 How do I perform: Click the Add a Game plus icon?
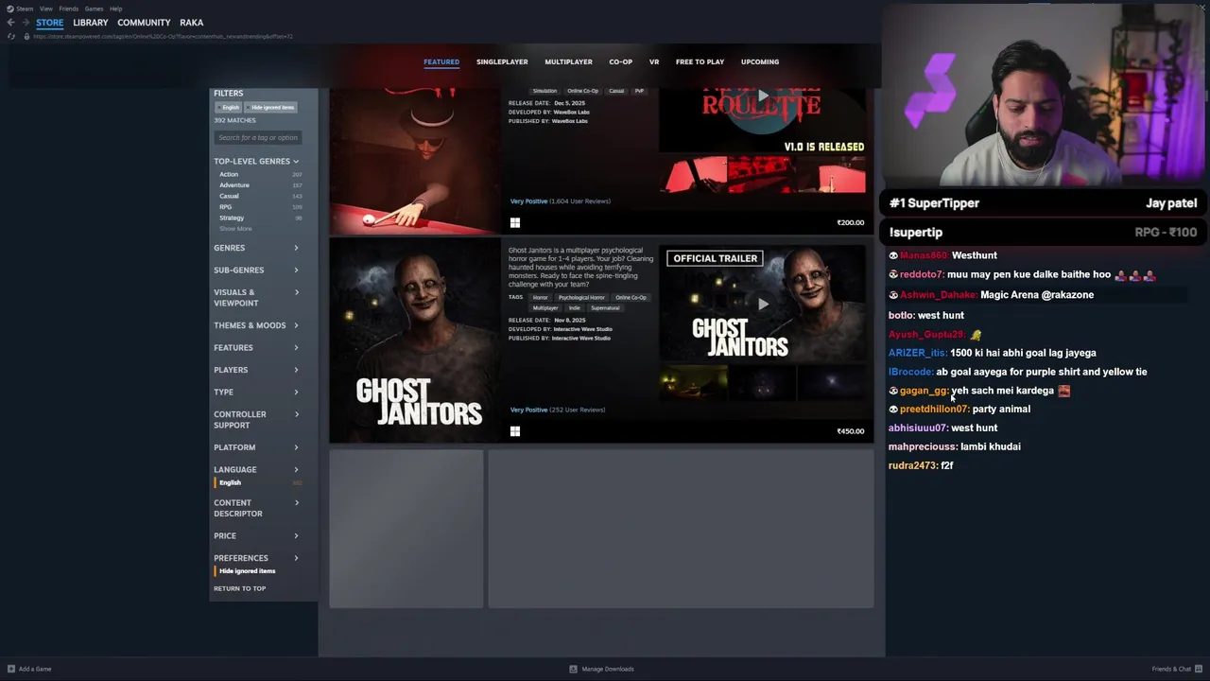pos(11,669)
